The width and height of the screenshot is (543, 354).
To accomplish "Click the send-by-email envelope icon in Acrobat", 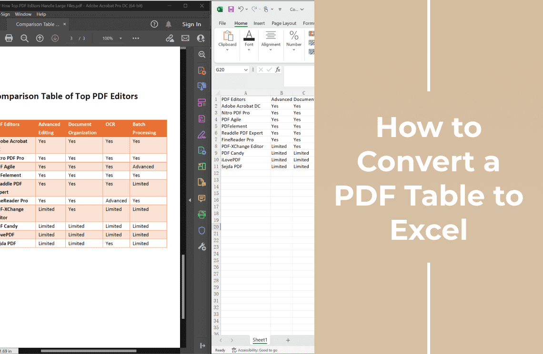I will [185, 38].
